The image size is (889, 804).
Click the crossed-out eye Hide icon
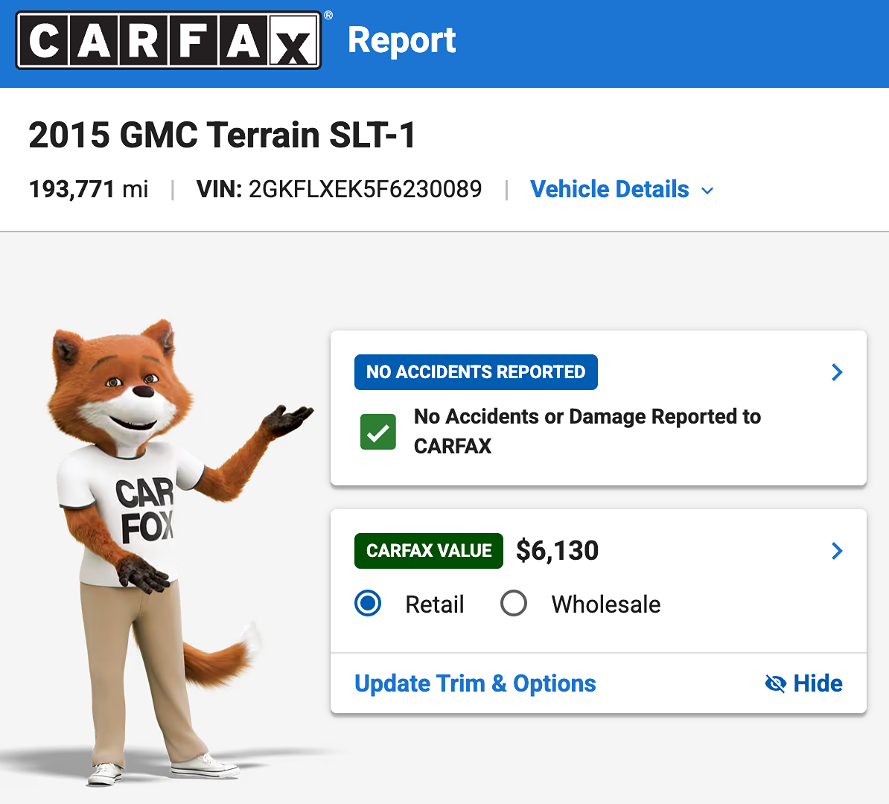(x=775, y=683)
